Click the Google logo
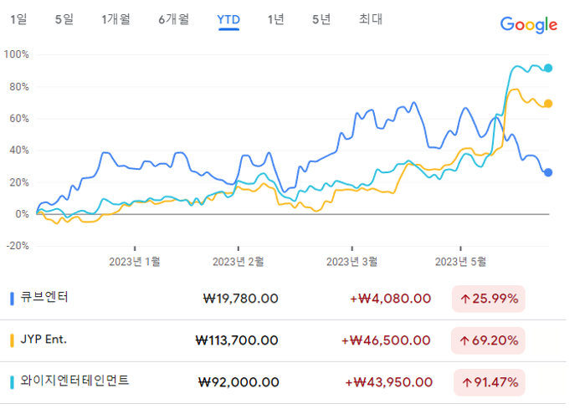 pyautogui.click(x=528, y=24)
